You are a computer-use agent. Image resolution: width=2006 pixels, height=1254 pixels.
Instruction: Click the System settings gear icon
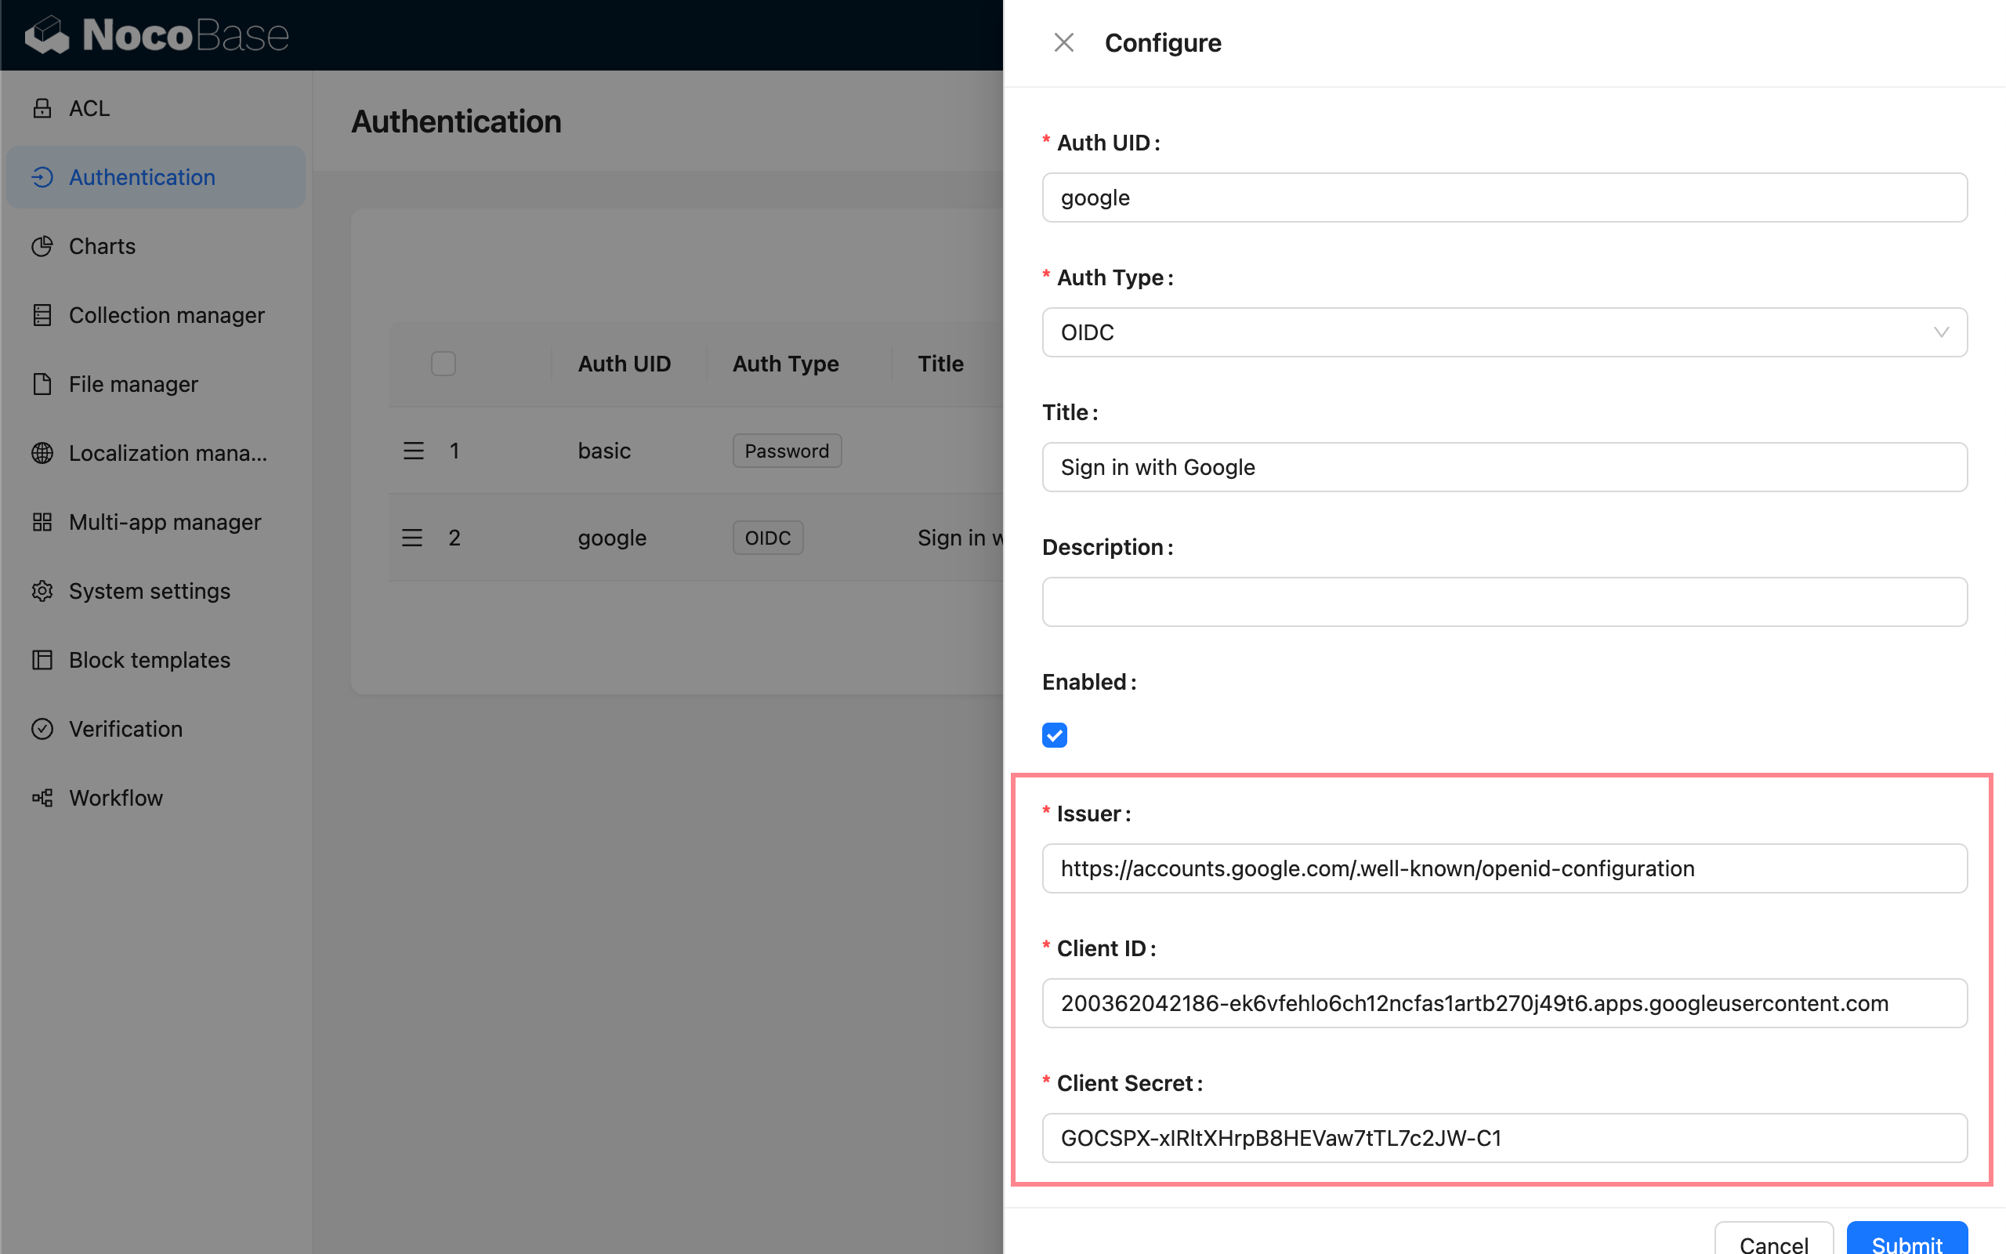[42, 590]
